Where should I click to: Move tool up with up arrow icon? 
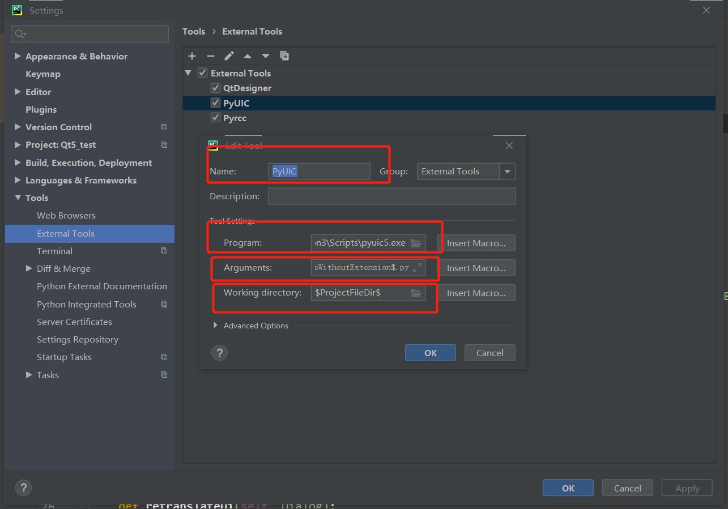[248, 56]
